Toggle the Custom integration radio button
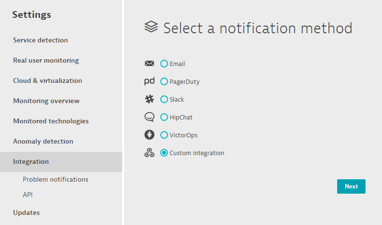 pyautogui.click(x=164, y=153)
